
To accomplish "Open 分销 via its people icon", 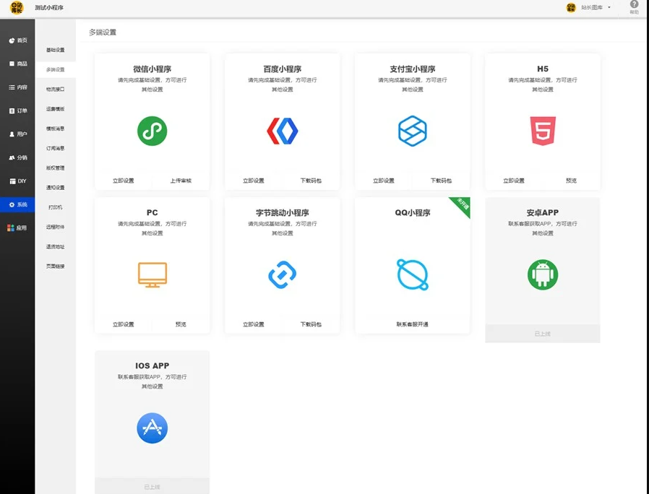I will (x=12, y=157).
